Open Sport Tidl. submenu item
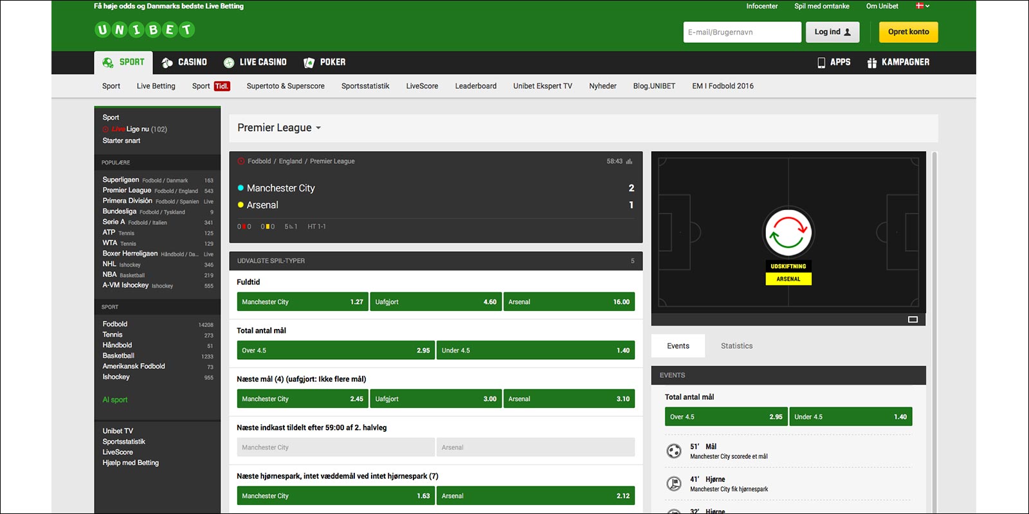Image resolution: width=1029 pixels, height=514 pixels. pos(211,86)
